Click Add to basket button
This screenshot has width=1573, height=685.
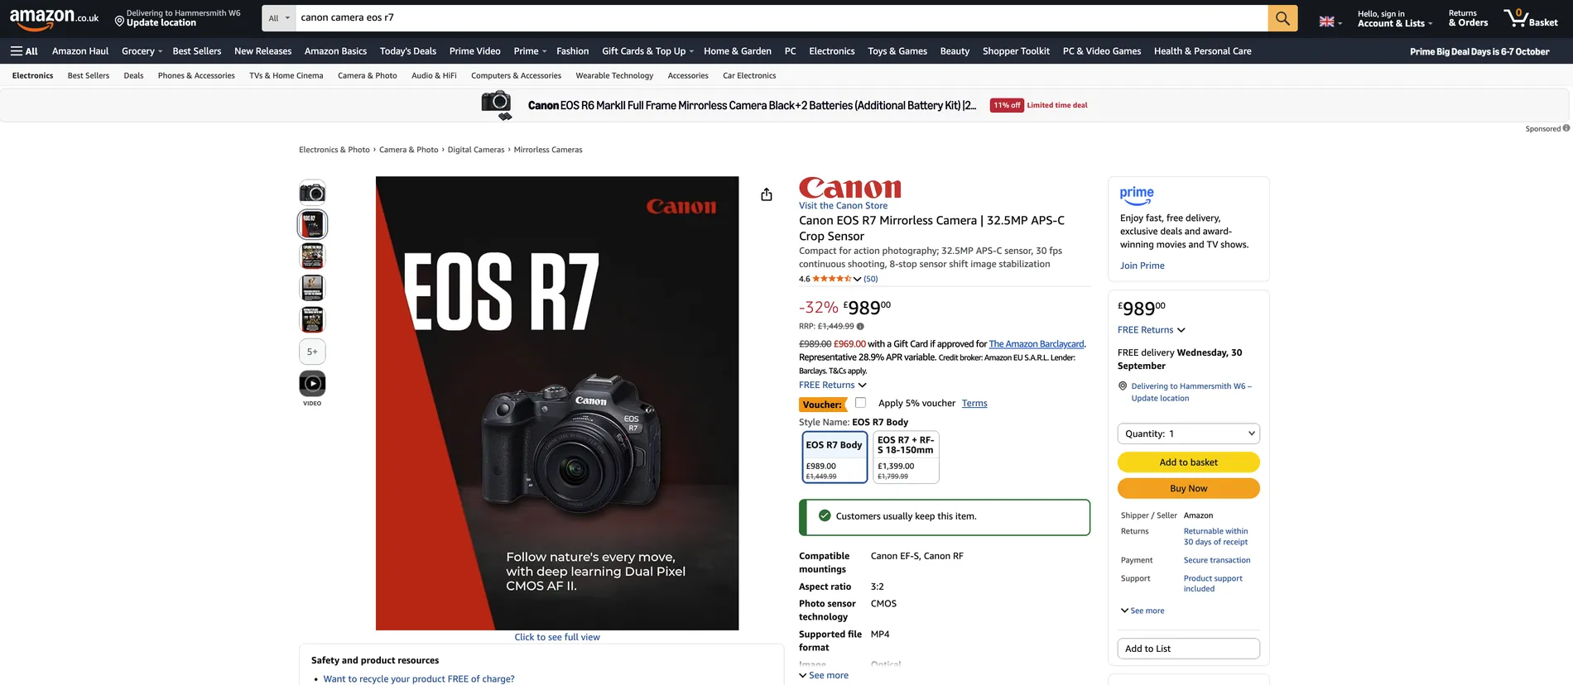(x=1188, y=462)
